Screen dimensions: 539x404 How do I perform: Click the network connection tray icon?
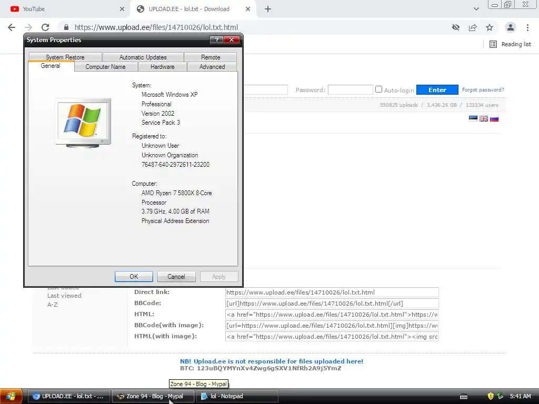click(x=500, y=396)
